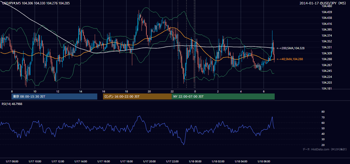Click the 1/18 04:00 time label

tap(241, 161)
